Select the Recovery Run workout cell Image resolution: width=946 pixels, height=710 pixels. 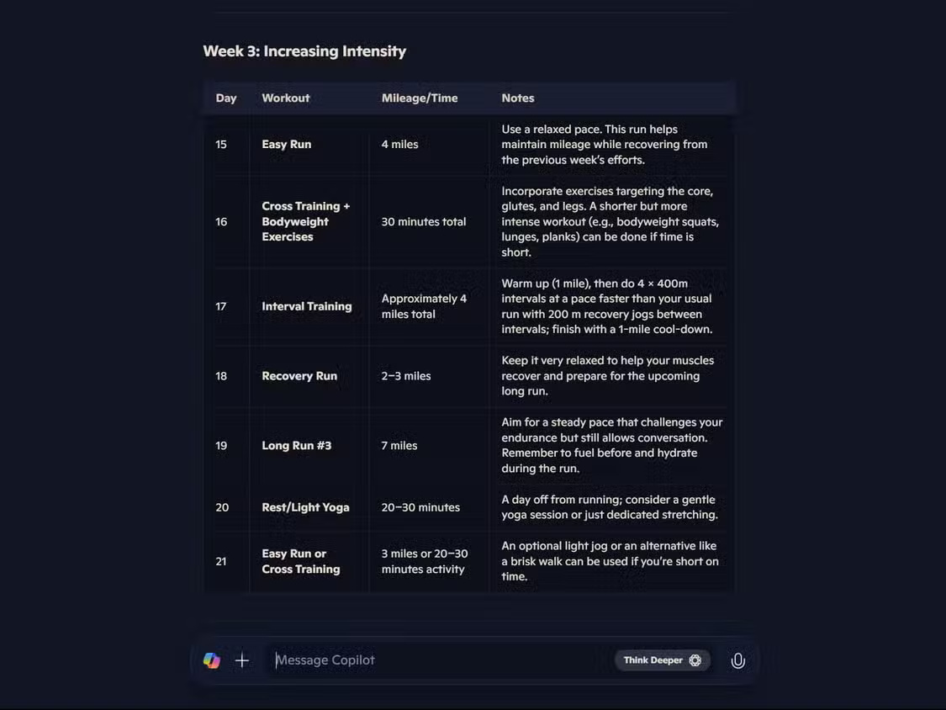pyautogui.click(x=299, y=376)
